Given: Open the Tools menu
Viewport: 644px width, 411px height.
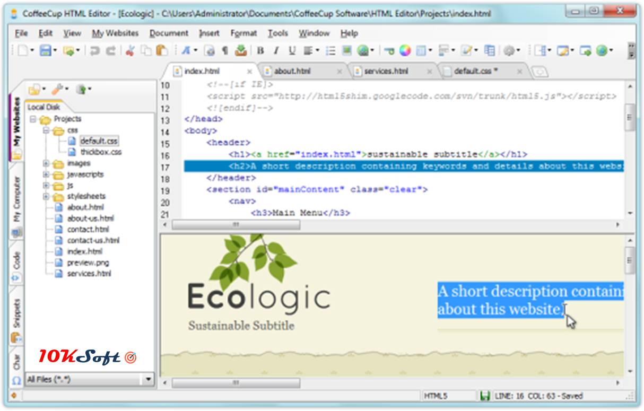Looking at the screenshot, I should (x=277, y=33).
